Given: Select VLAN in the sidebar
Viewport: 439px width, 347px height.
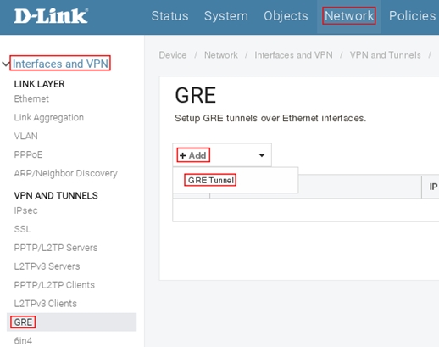Looking at the screenshot, I should coord(25,136).
